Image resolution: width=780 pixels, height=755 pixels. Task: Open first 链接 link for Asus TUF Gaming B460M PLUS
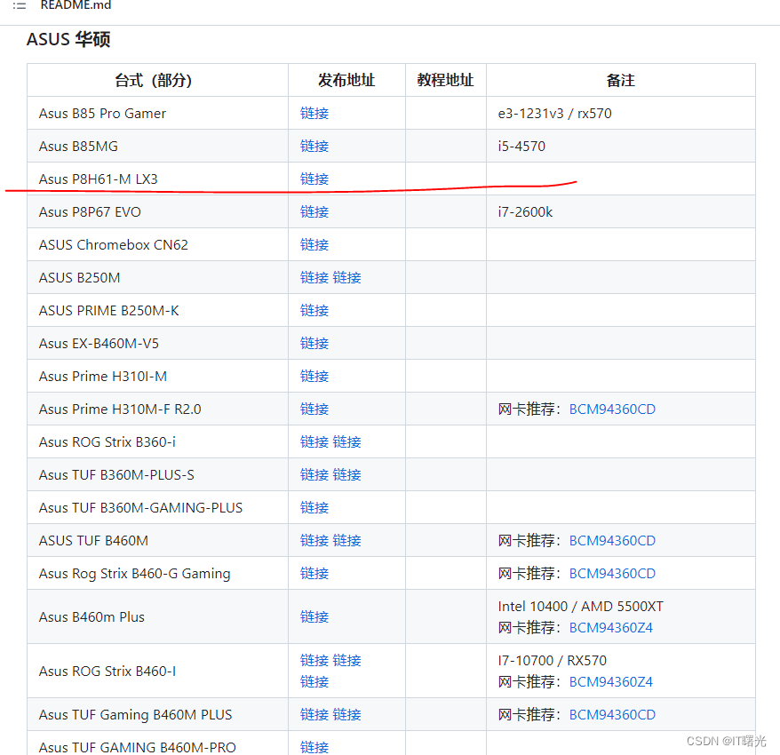314,714
